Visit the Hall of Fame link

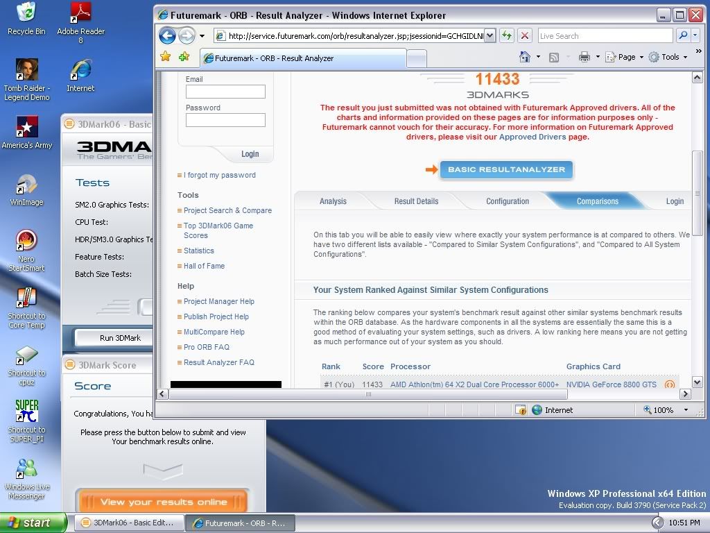pos(205,266)
